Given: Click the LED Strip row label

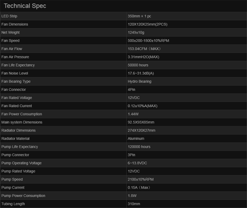Looking at the screenshot, I should (10, 16).
